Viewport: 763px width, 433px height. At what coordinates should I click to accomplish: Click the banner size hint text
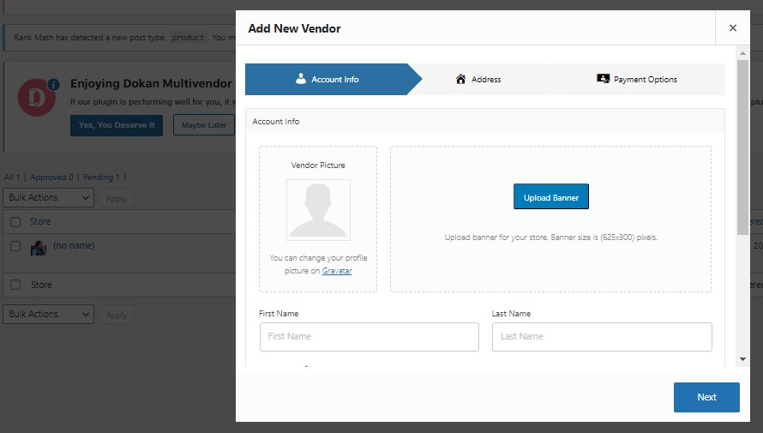(x=551, y=238)
